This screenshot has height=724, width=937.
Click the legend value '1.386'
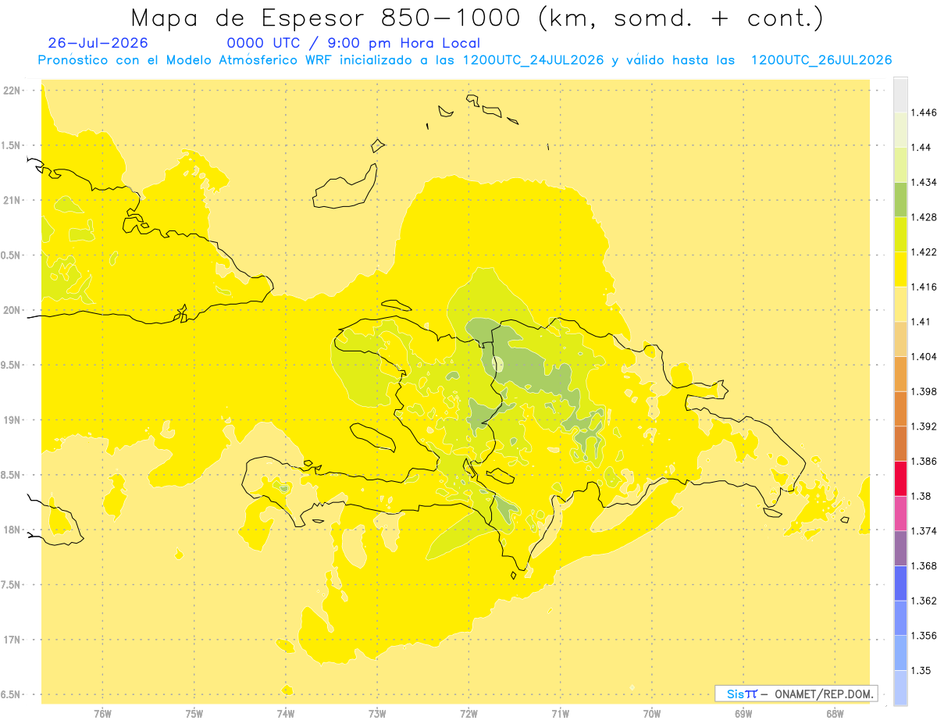pyautogui.click(x=923, y=461)
